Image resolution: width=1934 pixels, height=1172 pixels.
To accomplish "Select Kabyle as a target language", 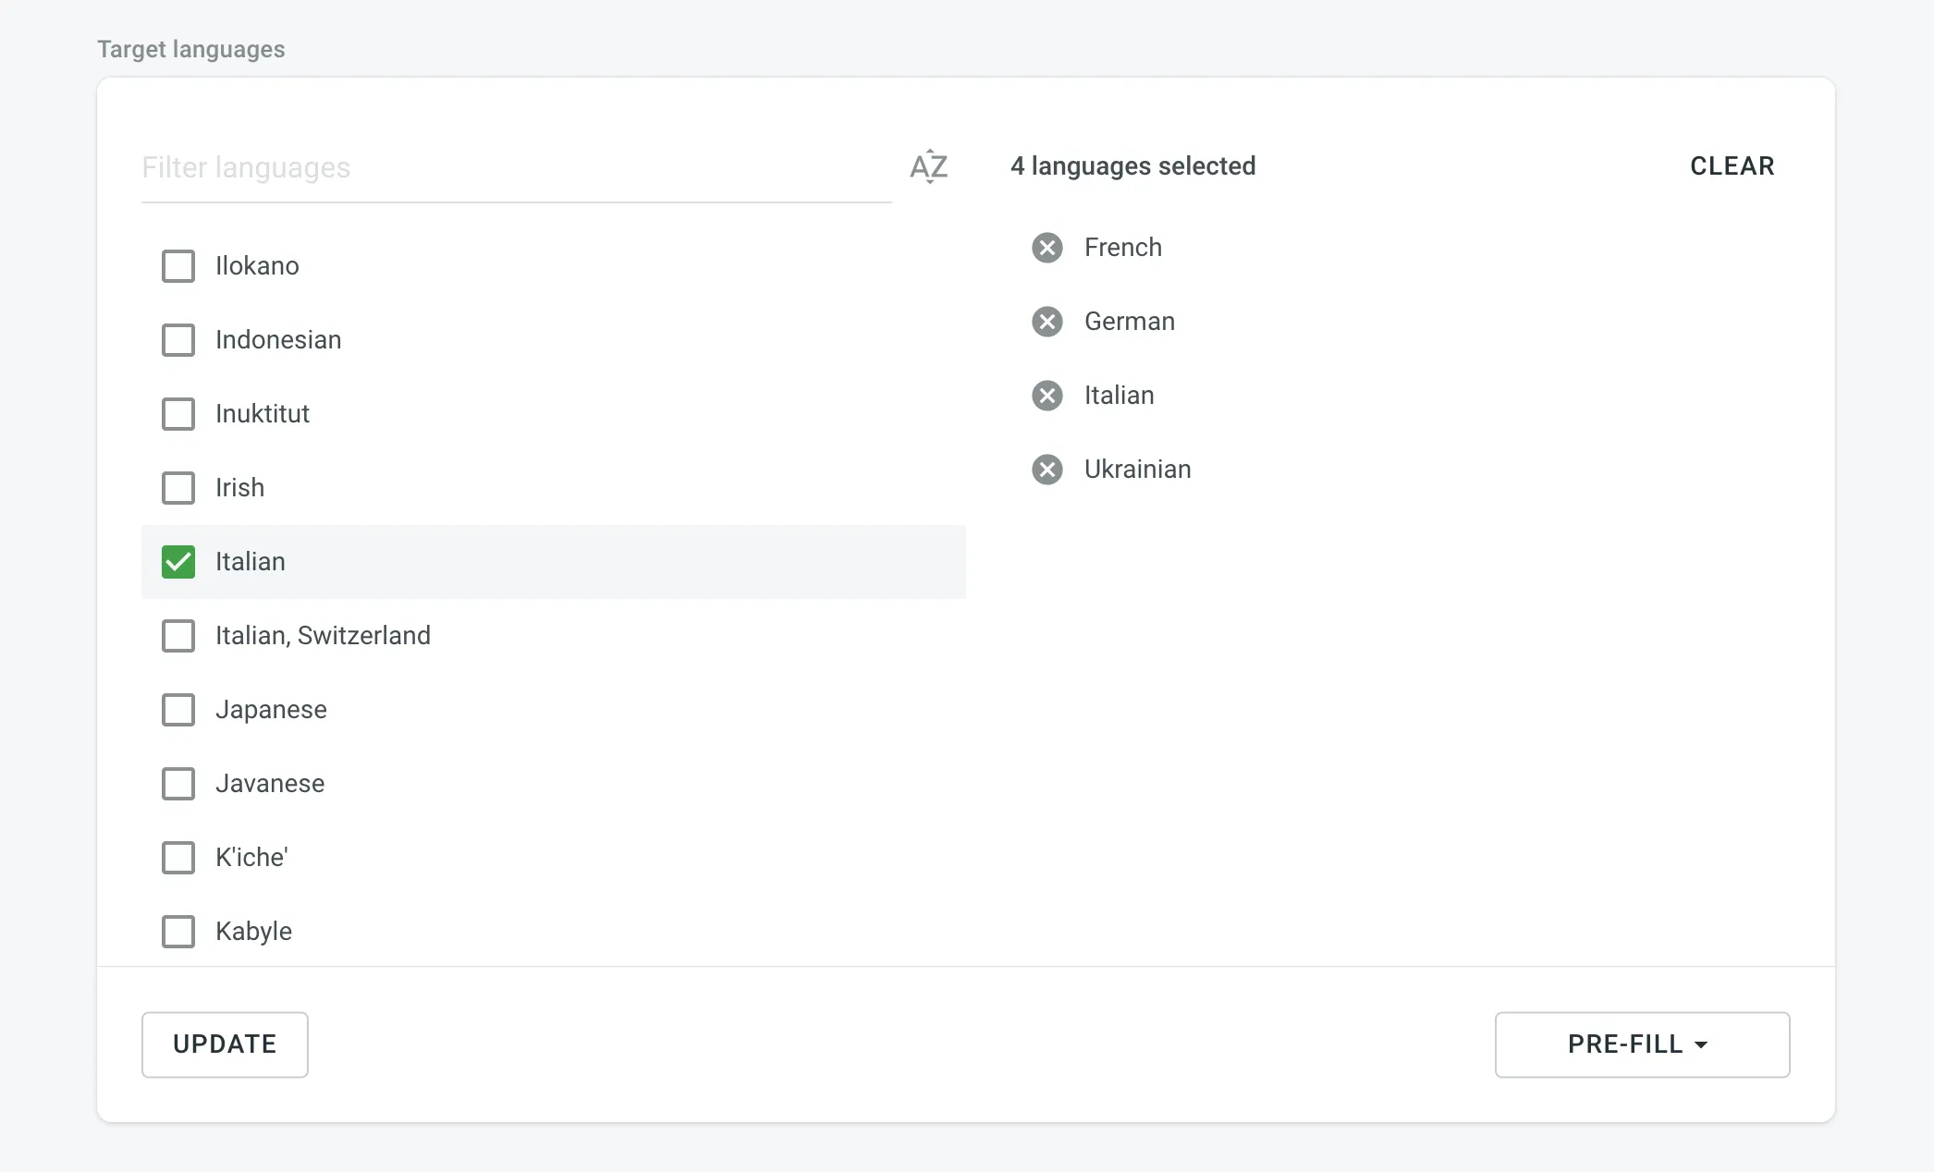I will [178, 932].
